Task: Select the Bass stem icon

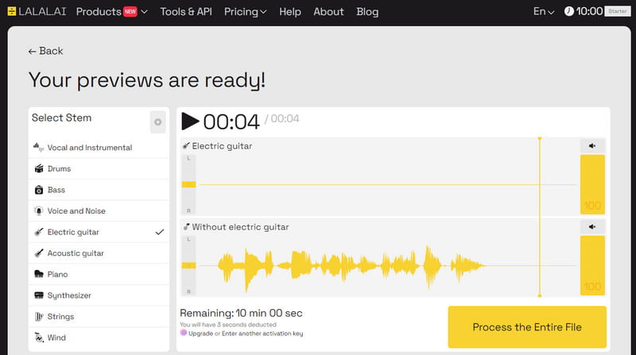Action: pos(39,191)
